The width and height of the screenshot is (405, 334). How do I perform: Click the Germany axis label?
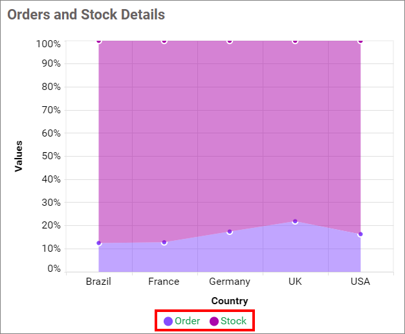coord(230,282)
